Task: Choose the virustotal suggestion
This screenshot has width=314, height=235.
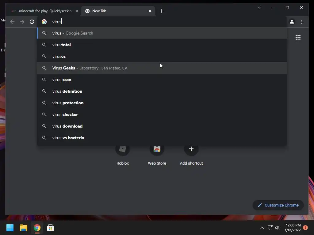Action: (x=162, y=45)
